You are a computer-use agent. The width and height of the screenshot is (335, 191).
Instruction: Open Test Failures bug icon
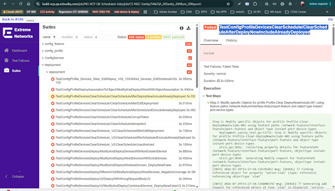click(6, 60)
